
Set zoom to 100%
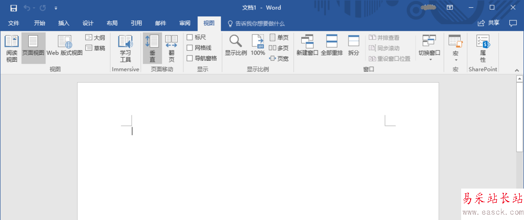click(258, 46)
